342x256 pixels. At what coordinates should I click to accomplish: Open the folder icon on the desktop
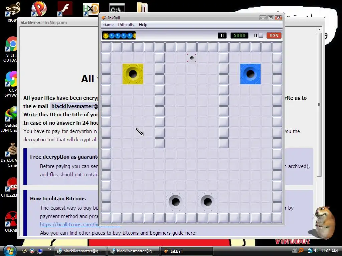click(x=142, y=7)
